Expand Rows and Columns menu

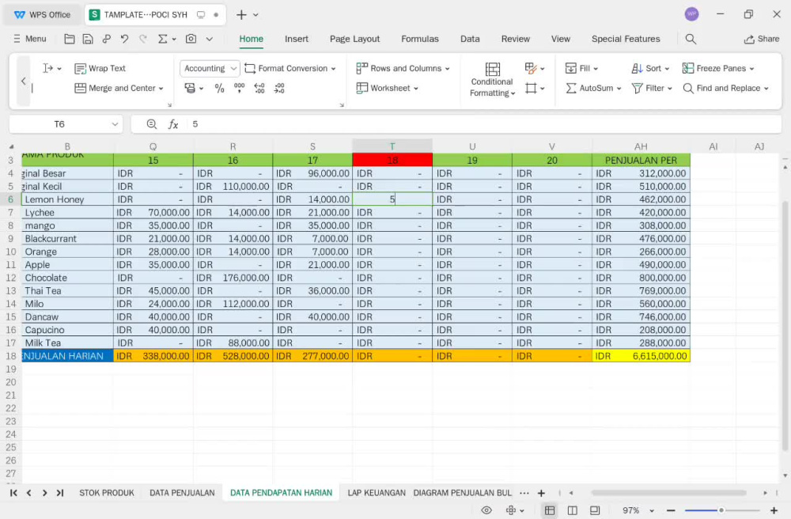403,68
